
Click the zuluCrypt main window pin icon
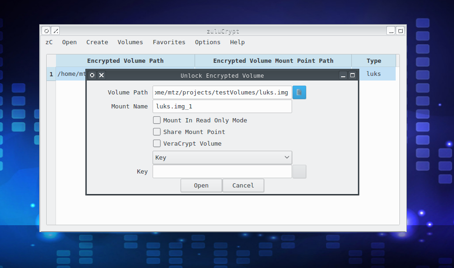coord(56,31)
